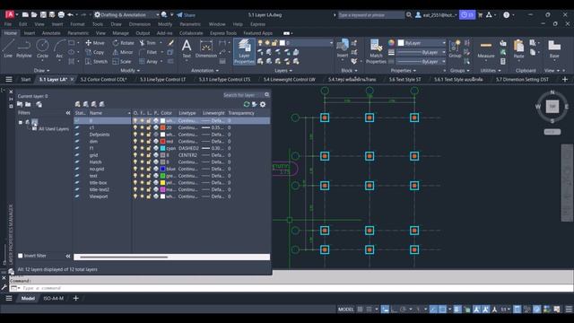Image resolution: width=574 pixels, height=323 pixels.
Task: Choose the Rotate tool
Action: tap(123, 43)
